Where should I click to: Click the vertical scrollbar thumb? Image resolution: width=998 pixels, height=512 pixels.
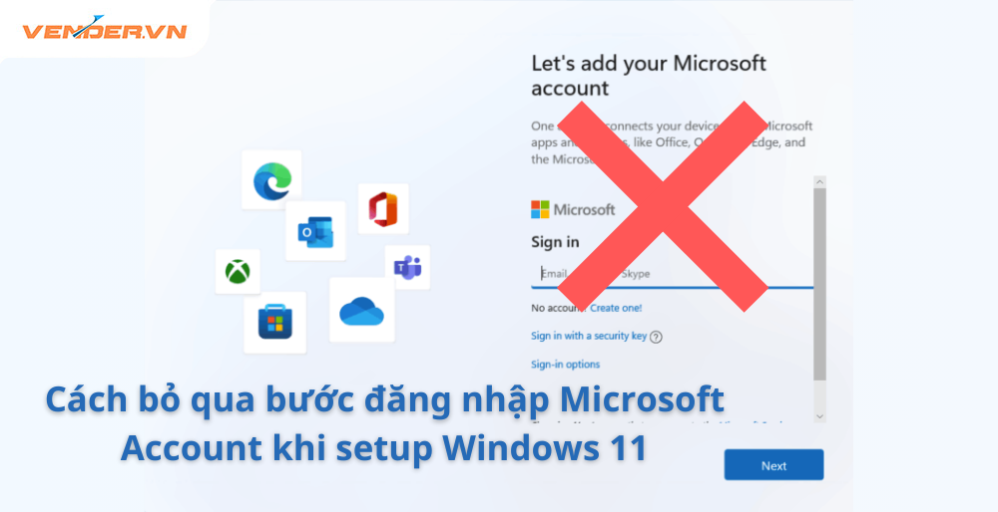[819, 285]
